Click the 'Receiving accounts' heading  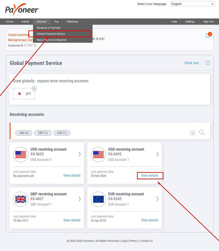click(27, 114)
